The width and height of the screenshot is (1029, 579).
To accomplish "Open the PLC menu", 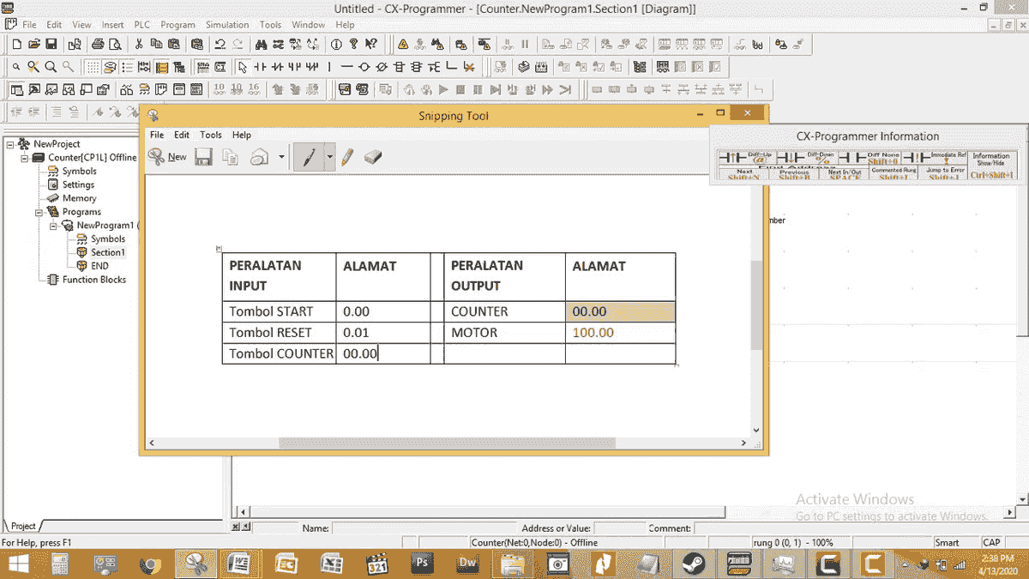I will pos(141,25).
